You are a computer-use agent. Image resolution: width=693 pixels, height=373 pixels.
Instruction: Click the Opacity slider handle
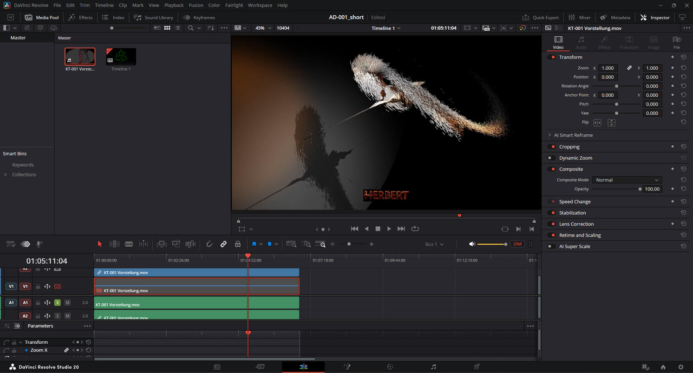click(x=640, y=189)
